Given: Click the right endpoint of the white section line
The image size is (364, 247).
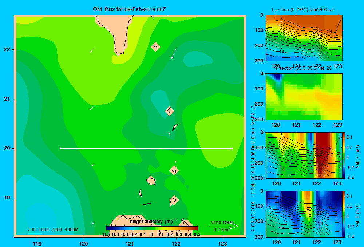Looking at the screenshot, I should coord(232,148).
